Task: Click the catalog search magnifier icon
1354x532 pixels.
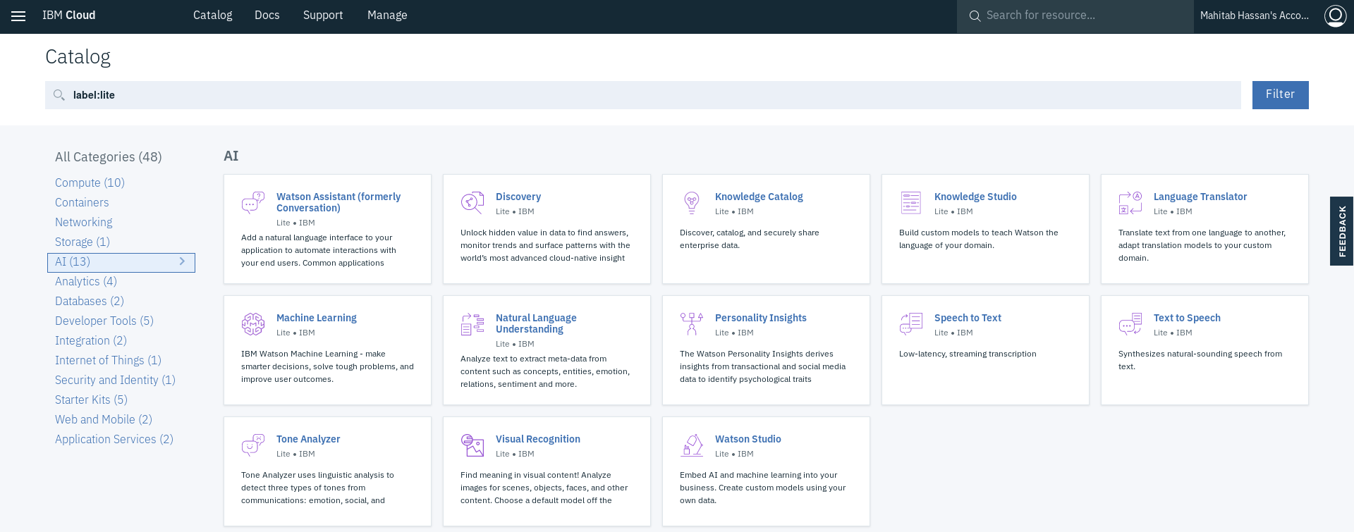Action: coord(59,95)
